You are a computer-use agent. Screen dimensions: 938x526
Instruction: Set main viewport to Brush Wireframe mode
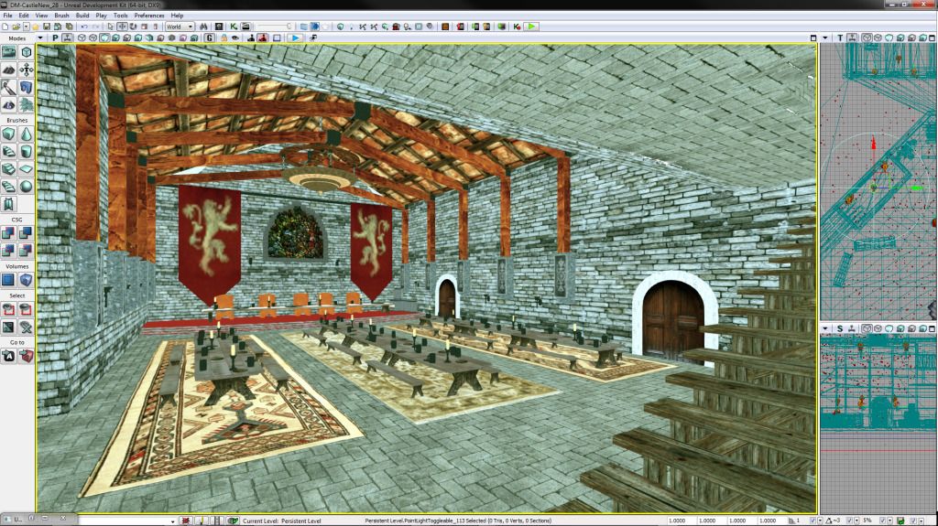coord(82,38)
